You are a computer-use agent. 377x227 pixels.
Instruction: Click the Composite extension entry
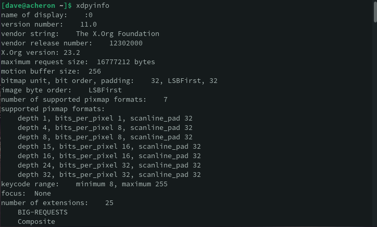pos(36,222)
